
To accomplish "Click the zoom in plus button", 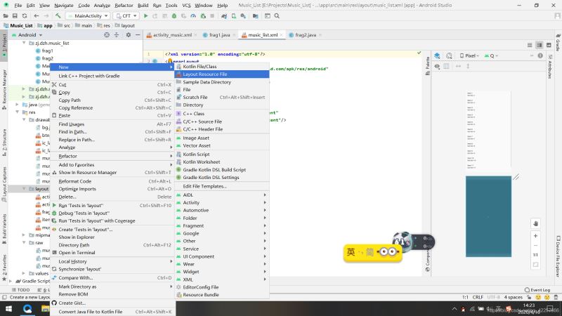I will click(535, 236).
